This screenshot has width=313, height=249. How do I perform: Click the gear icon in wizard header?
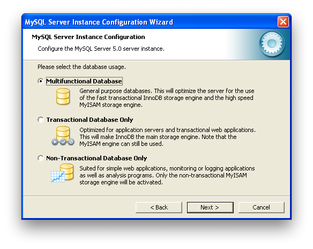[272, 44]
